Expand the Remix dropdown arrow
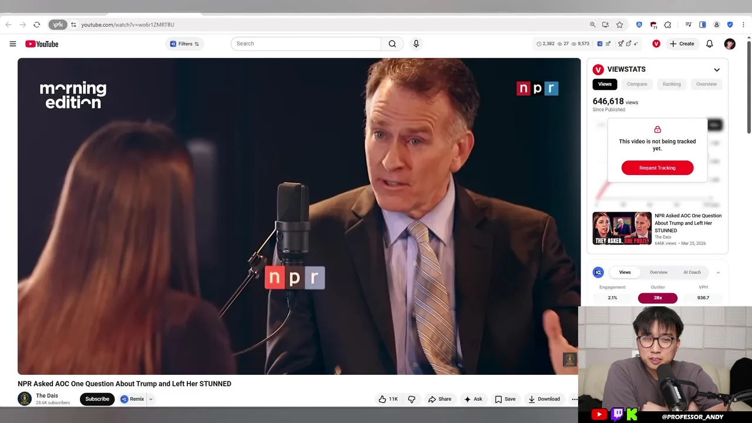The width and height of the screenshot is (752, 423). [x=150, y=399]
